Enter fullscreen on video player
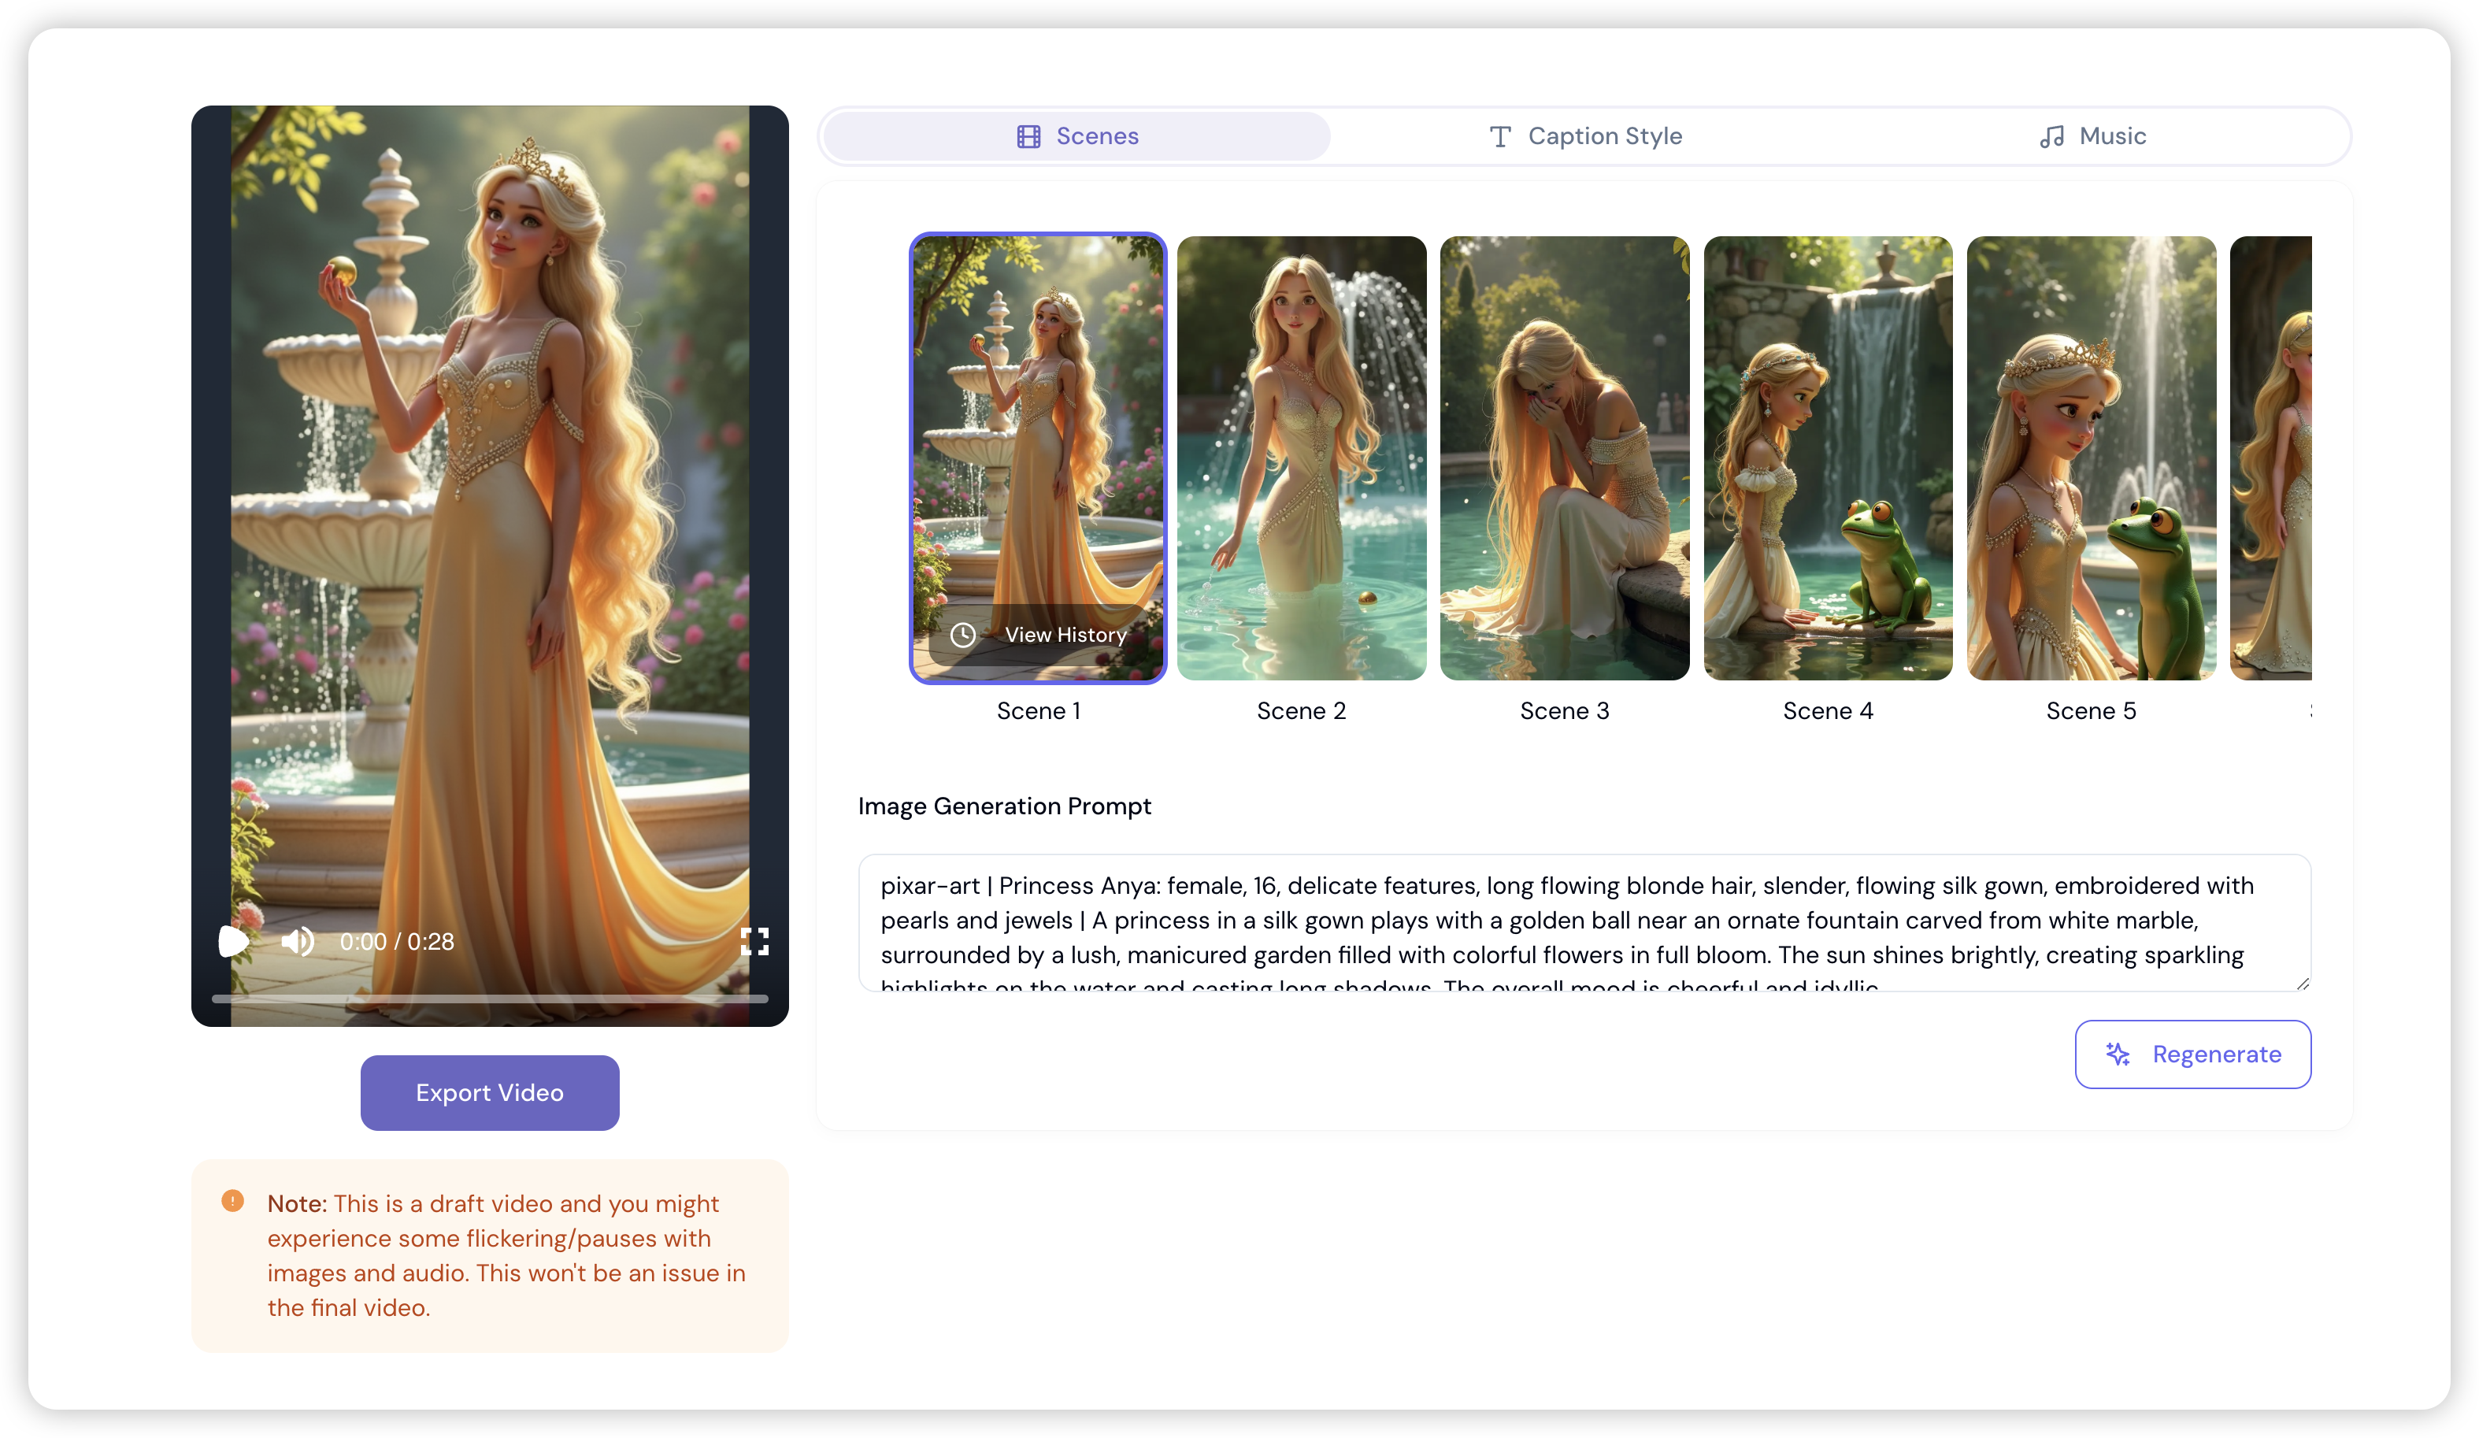2479x1438 pixels. [754, 941]
